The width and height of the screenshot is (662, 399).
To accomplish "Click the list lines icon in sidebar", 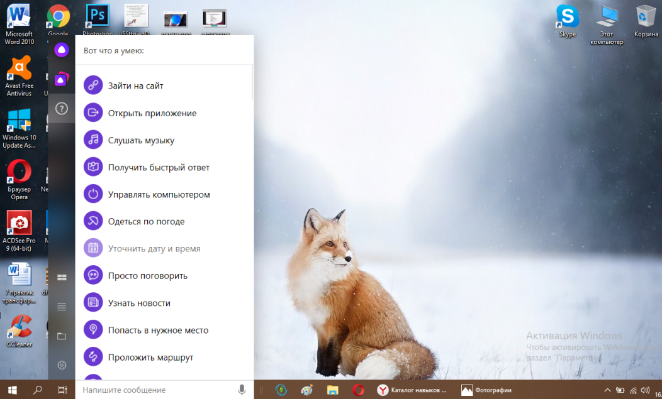I will point(62,307).
